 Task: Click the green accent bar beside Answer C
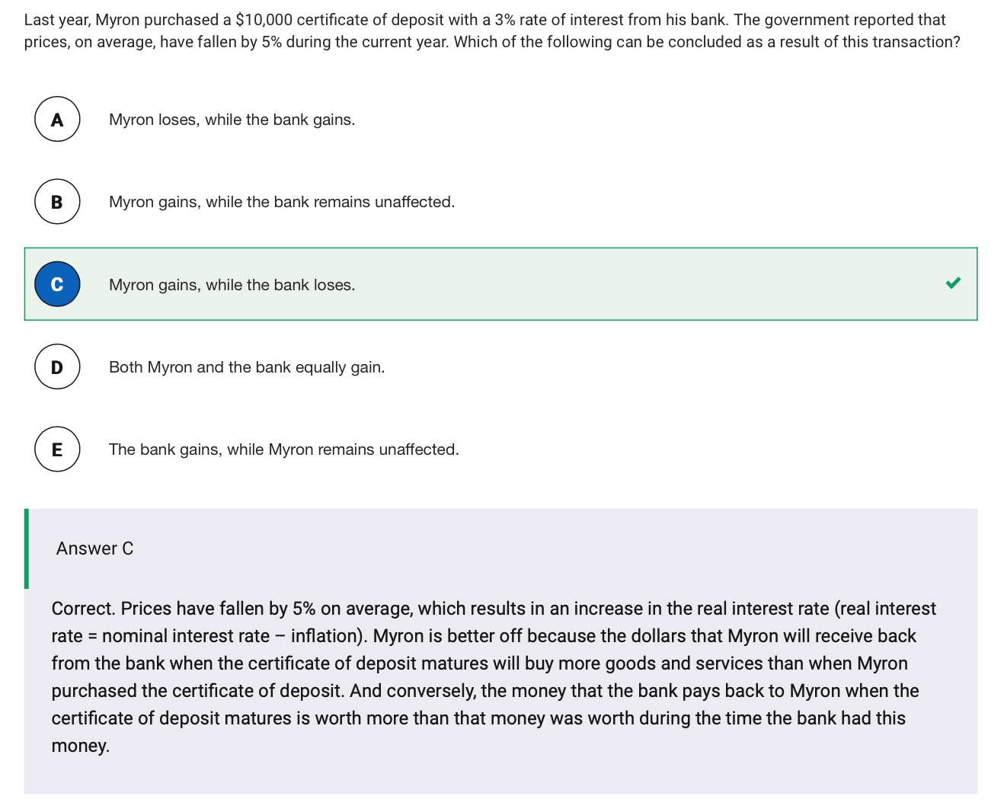pos(27,548)
